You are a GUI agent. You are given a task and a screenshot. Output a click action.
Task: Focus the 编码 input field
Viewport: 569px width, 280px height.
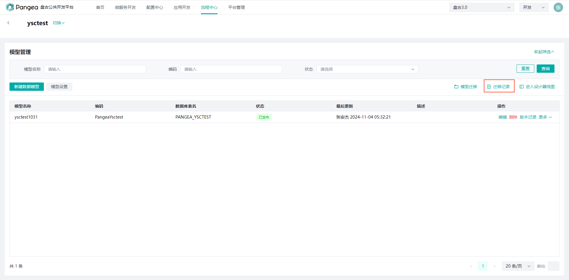point(231,69)
